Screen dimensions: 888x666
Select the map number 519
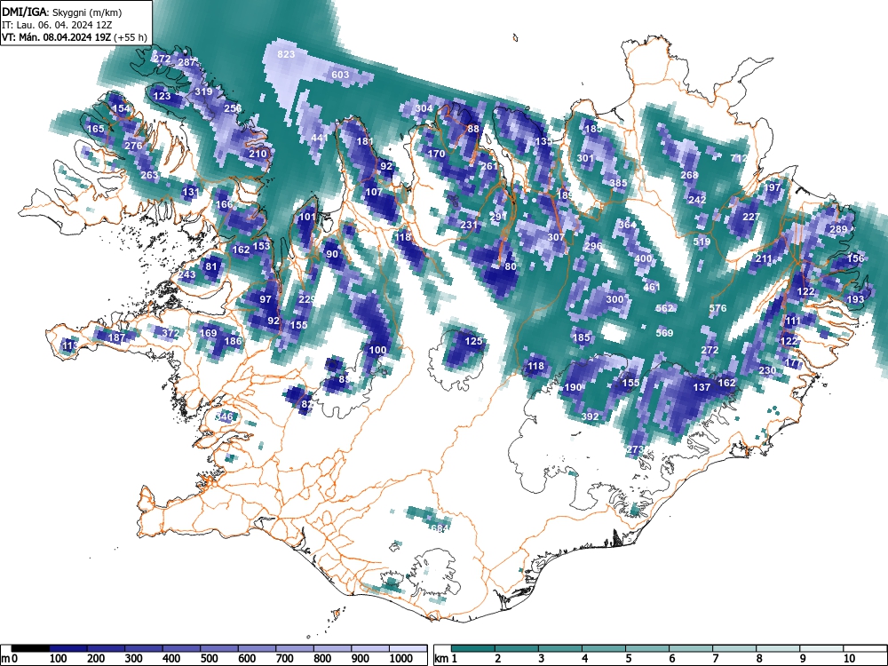702,242
